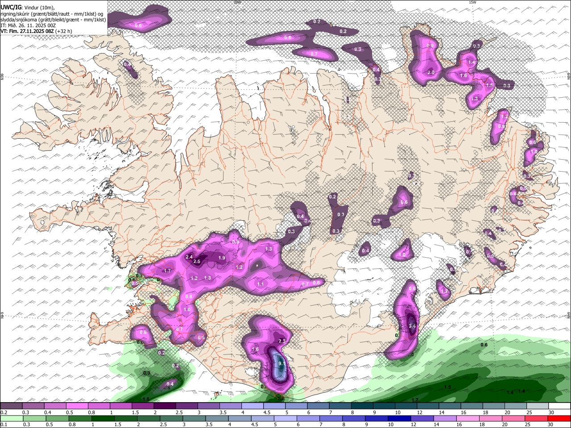The height and width of the screenshot is (428, 571).
Task: Click the 3.4 precipitation value on the map
Action: (412, 326)
